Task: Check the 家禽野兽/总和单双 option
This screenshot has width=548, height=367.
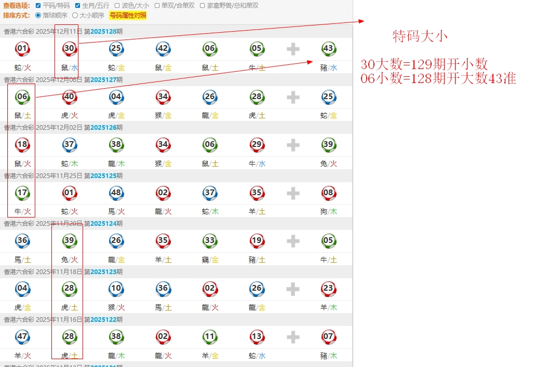Action: tap(202, 6)
